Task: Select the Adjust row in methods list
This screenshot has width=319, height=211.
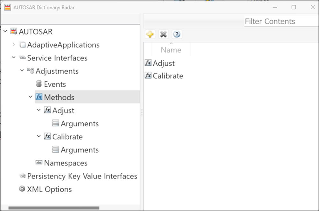Action: click(164, 63)
